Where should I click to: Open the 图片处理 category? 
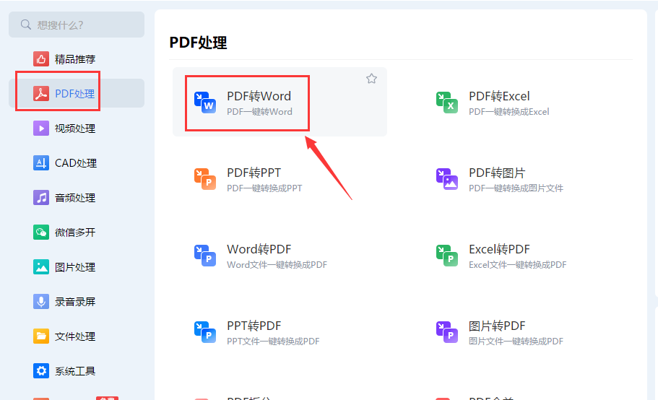(74, 267)
